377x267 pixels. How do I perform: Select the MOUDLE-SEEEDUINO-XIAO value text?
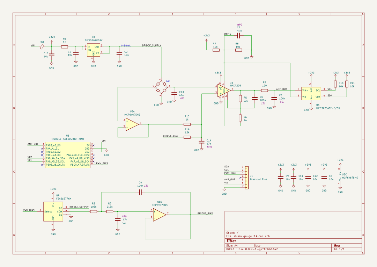[x=68, y=139]
